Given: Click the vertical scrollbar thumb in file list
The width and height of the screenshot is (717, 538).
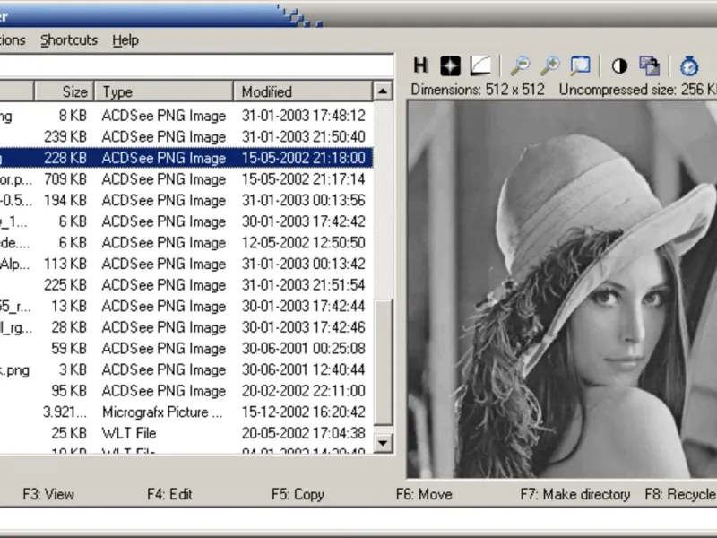Looking at the screenshot, I should 383,362.
